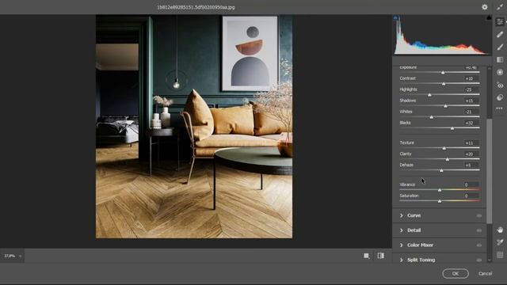Open Camera Raw preferences gear
Viewport: 507px width, 285px height.
[x=484, y=7]
